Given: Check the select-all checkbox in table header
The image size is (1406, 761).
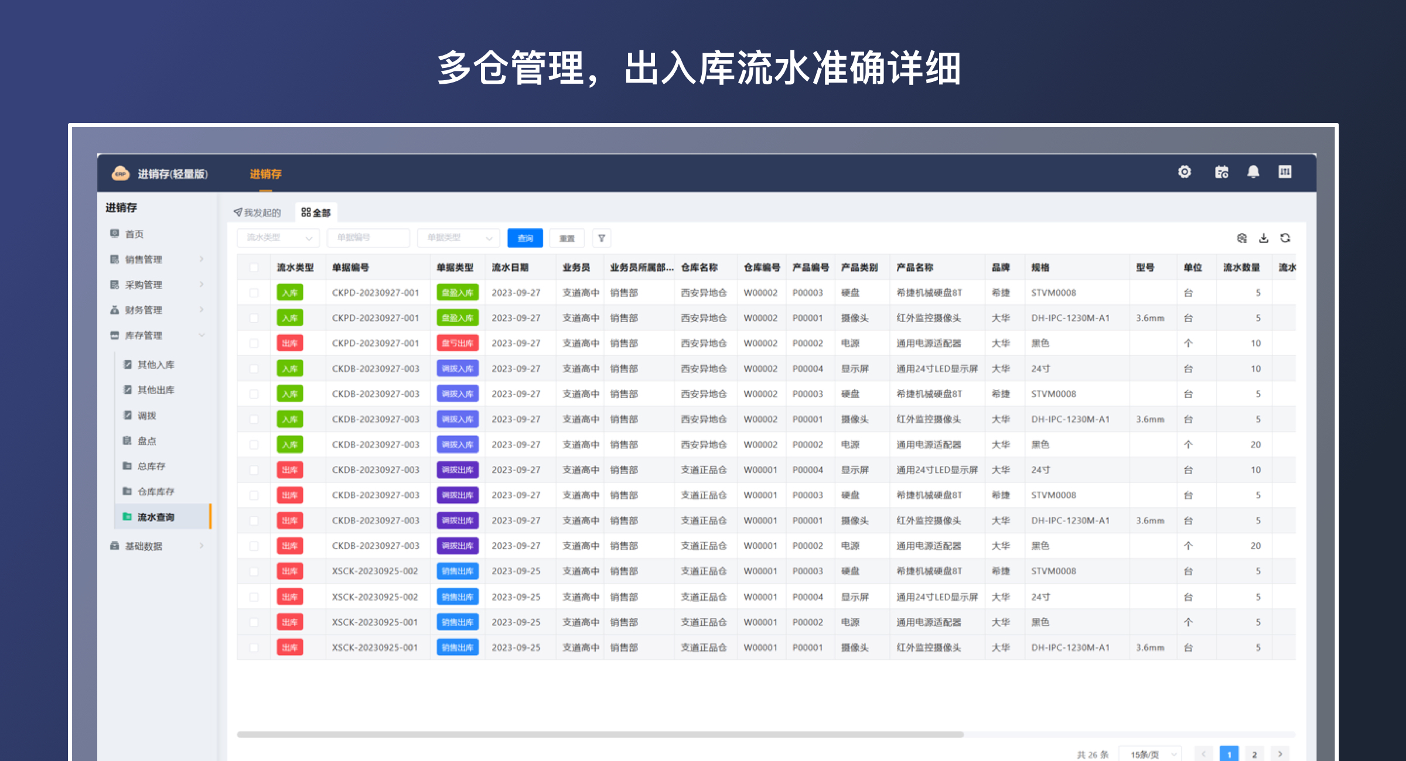Looking at the screenshot, I should pyautogui.click(x=254, y=267).
